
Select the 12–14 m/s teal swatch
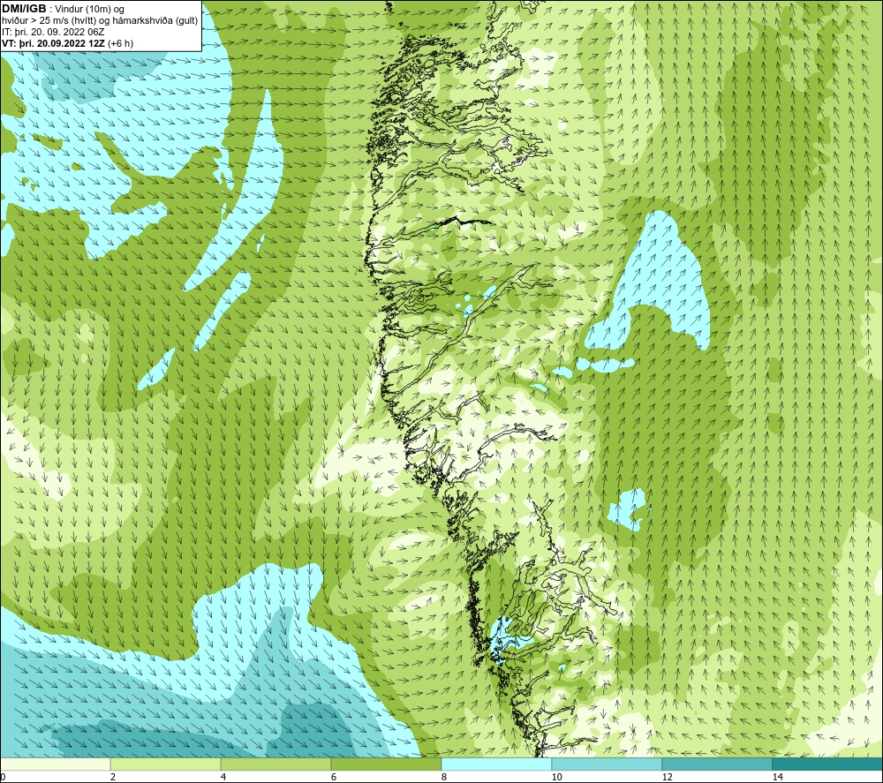click(717, 764)
